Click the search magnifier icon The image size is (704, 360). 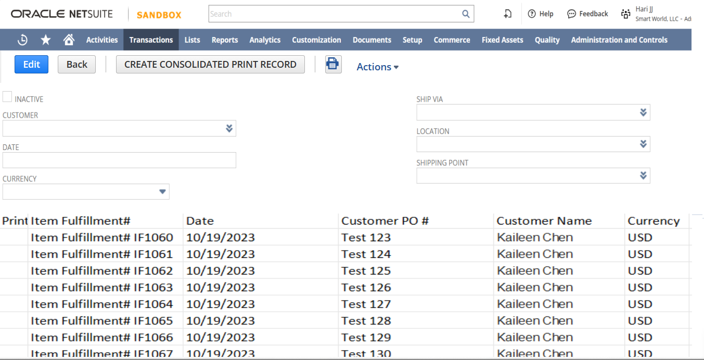(466, 14)
